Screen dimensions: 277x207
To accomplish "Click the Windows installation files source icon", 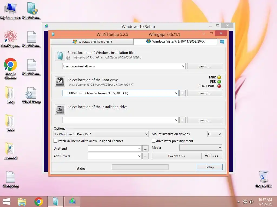I will pos(60,56).
